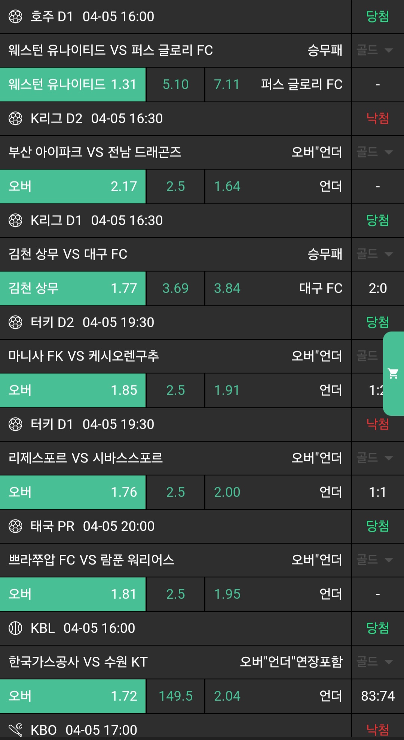Pick the 3.69 draw odds for 김천 상무

[175, 288]
